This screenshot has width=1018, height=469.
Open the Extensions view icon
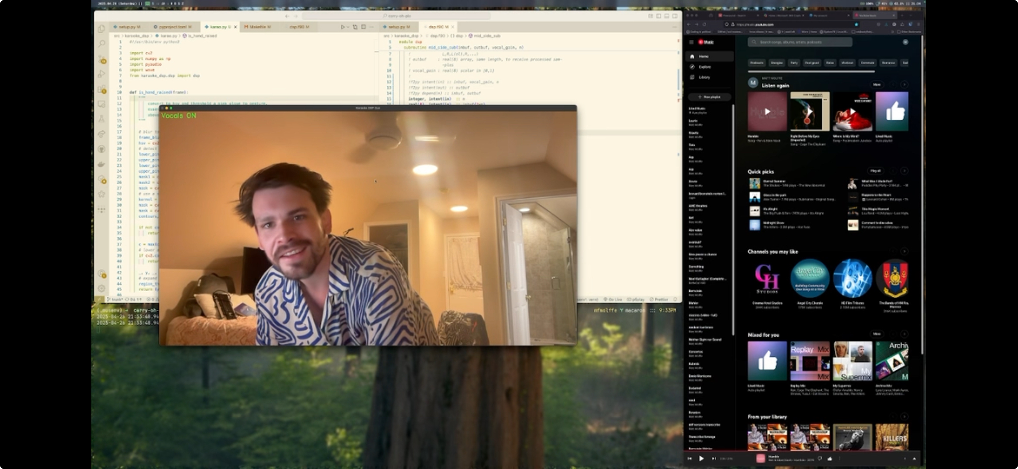coord(102,89)
